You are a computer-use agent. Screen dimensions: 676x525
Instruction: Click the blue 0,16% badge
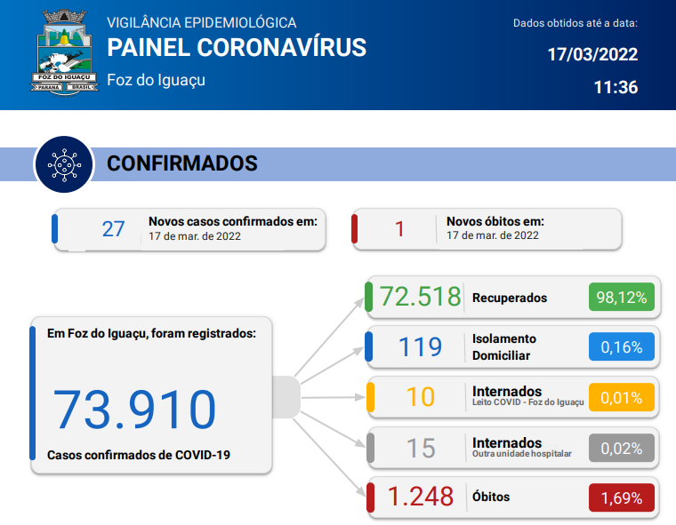tap(622, 347)
